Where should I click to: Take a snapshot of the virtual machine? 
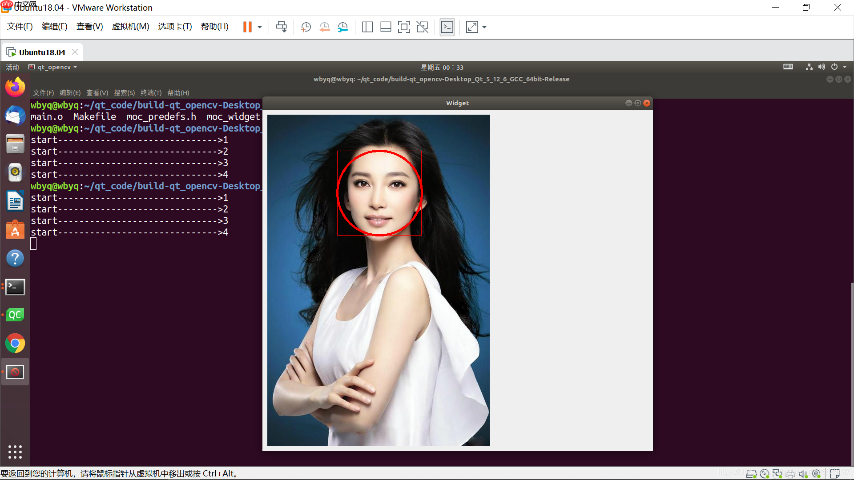[x=306, y=27]
